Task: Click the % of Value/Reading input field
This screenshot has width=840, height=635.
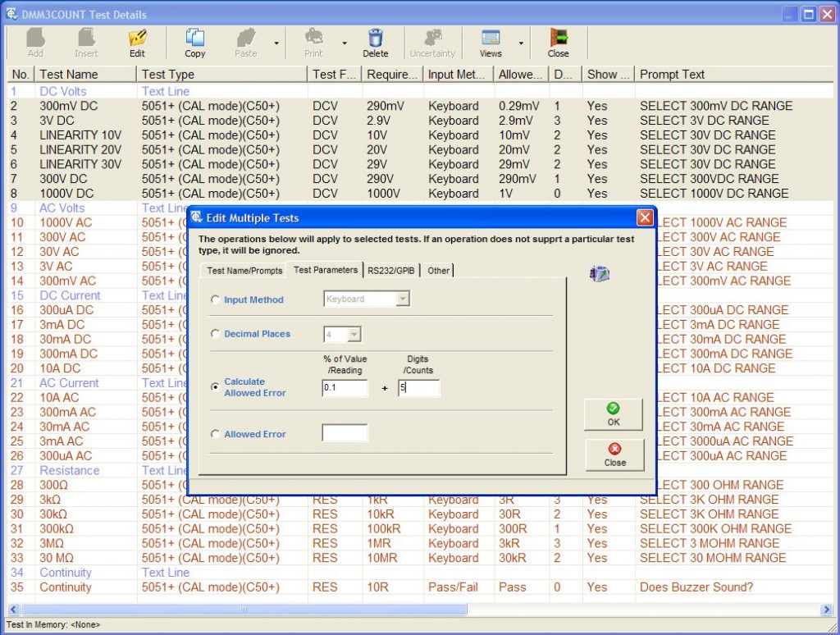Action: coord(345,388)
